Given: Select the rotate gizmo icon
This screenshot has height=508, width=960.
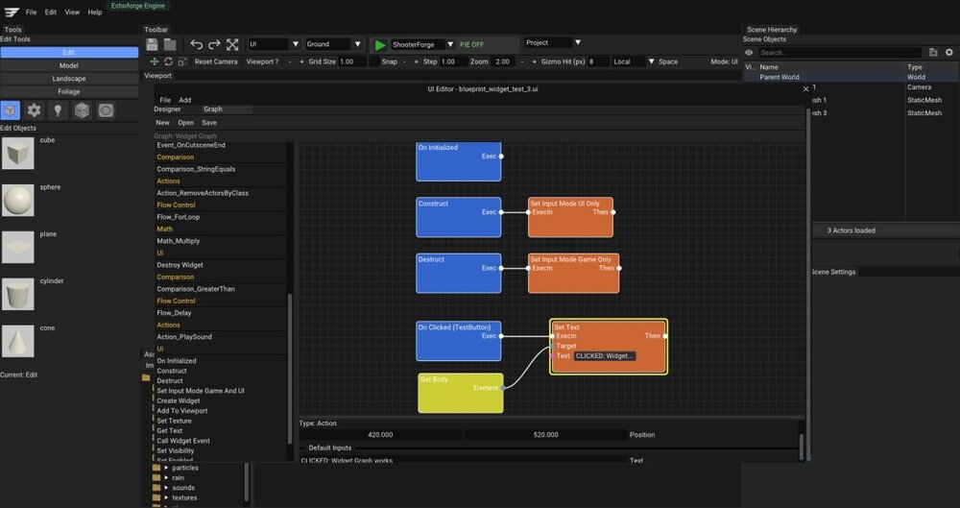Looking at the screenshot, I should click(168, 61).
